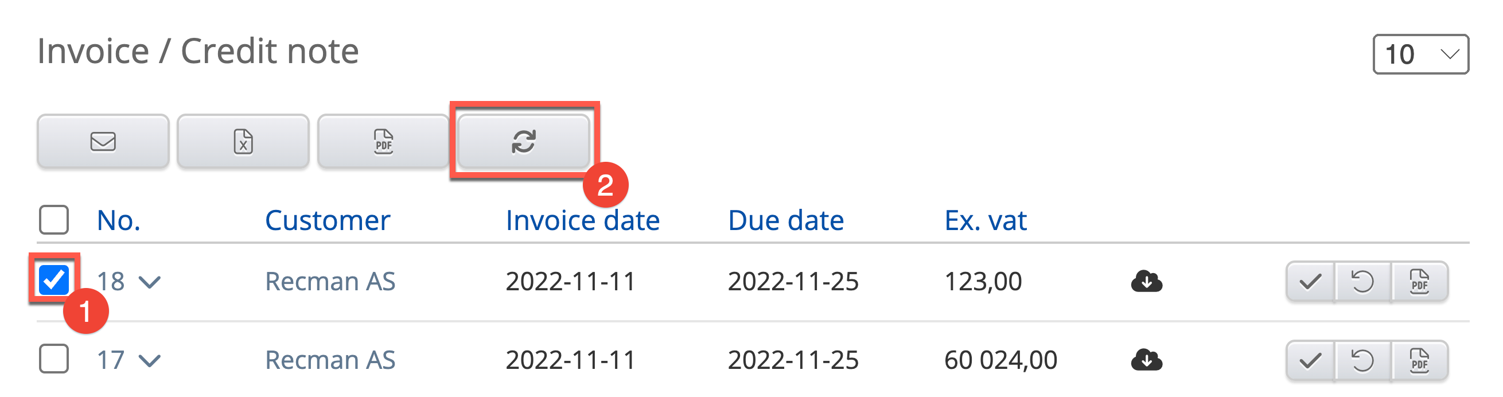Image resolution: width=1503 pixels, height=397 pixels.
Task: Click the refresh sync arrows button
Action: coord(523,141)
